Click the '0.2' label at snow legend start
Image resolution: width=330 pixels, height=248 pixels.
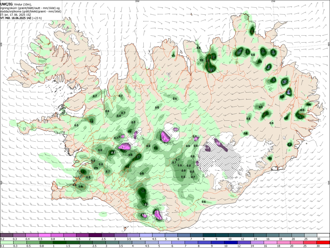[x=2, y=239]
